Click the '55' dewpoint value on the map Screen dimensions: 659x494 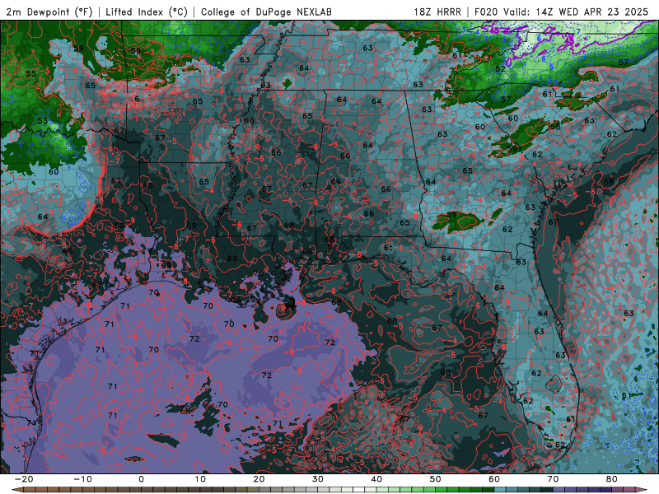click(x=30, y=73)
